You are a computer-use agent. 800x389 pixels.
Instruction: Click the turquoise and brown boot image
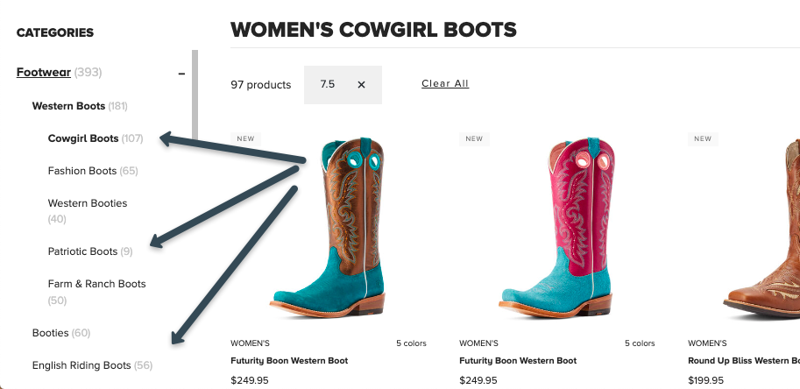click(329, 230)
